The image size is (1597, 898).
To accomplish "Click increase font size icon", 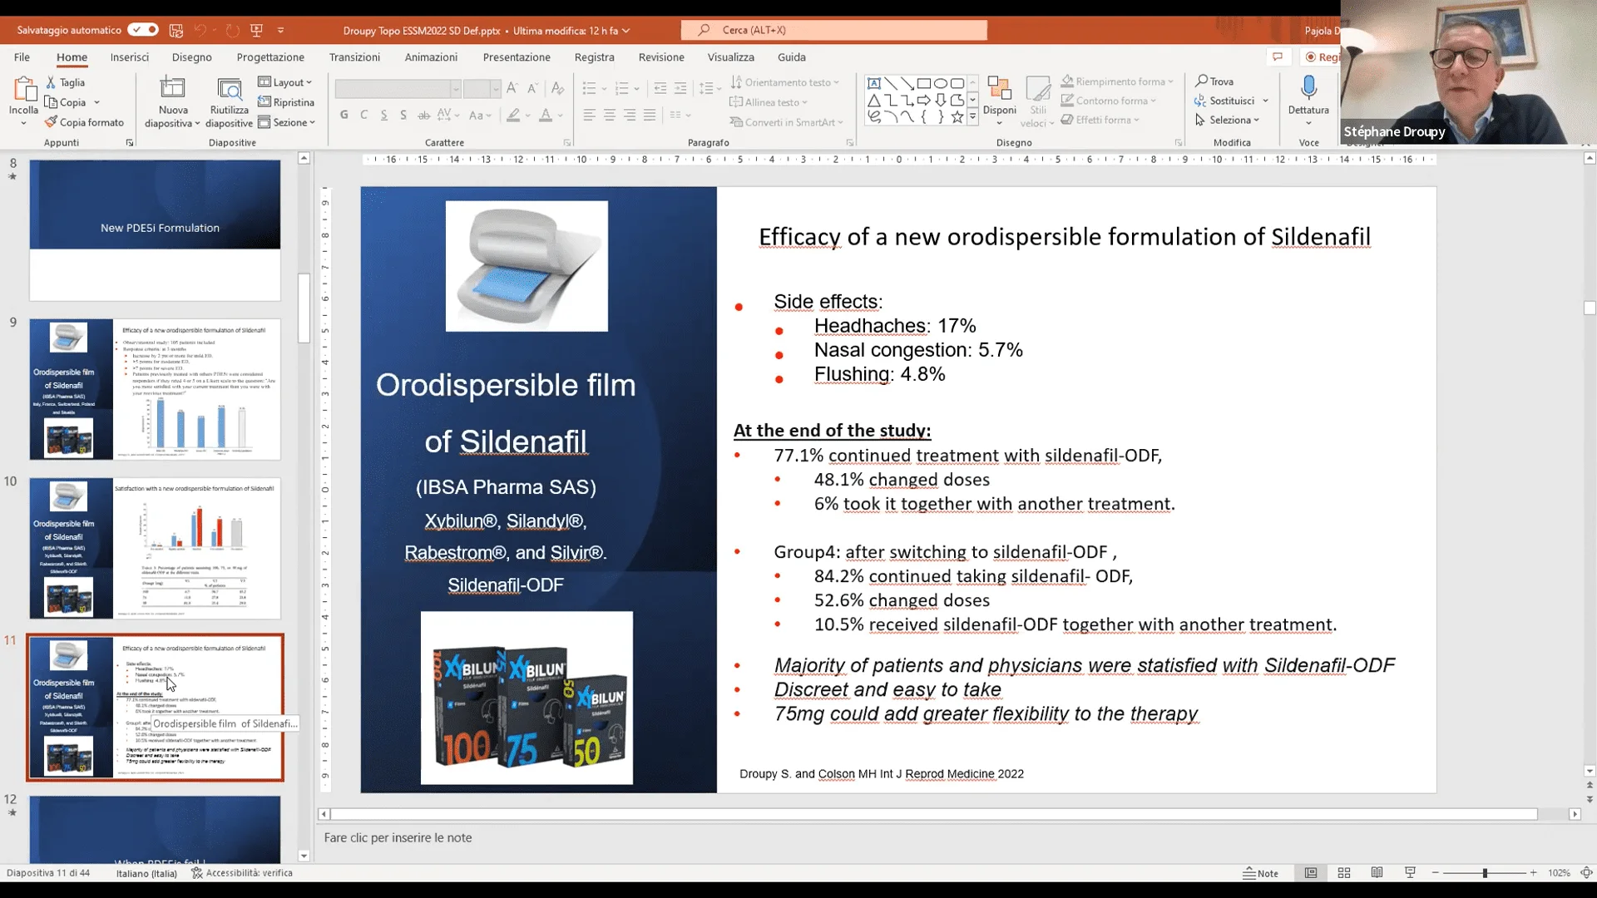I will [x=512, y=88].
